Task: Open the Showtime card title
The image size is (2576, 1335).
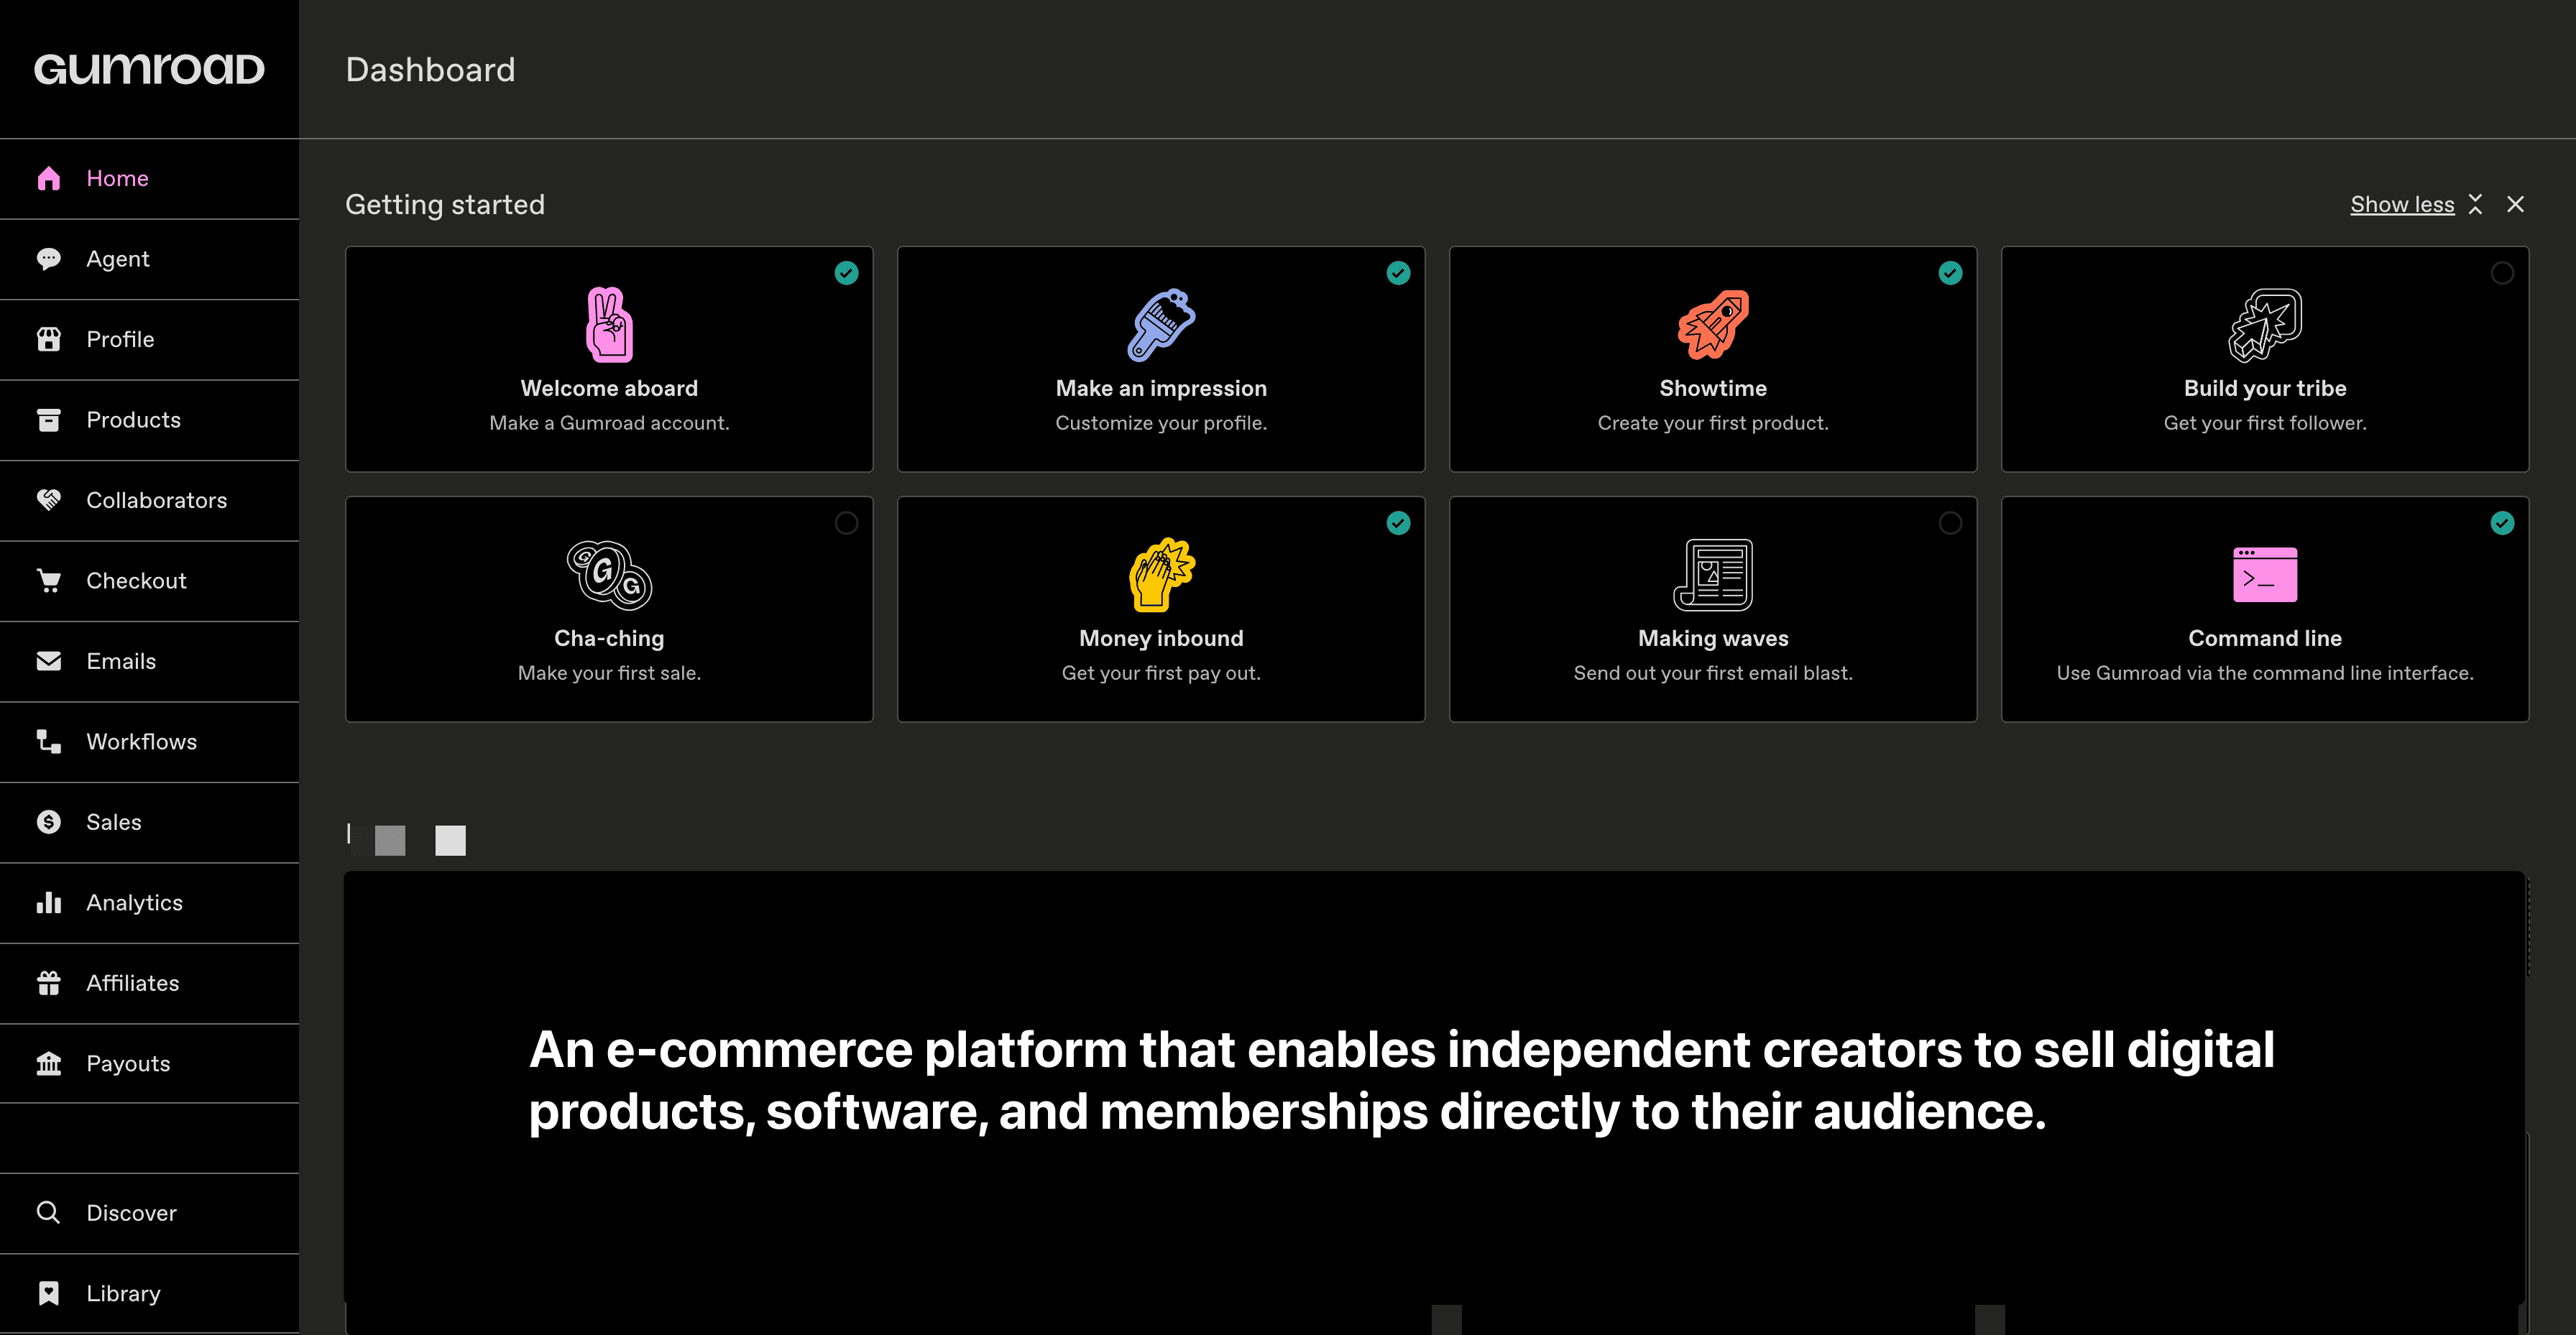Action: pyautogui.click(x=1713, y=388)
